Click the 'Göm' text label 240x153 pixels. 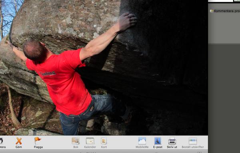[19, 147]
